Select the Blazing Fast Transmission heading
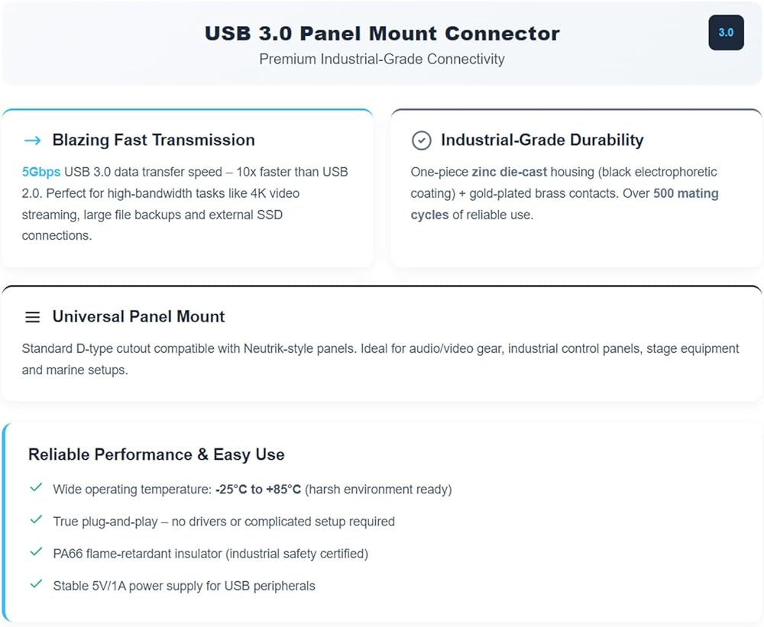This screenshot has width=764, height=627. coord(154,141)
